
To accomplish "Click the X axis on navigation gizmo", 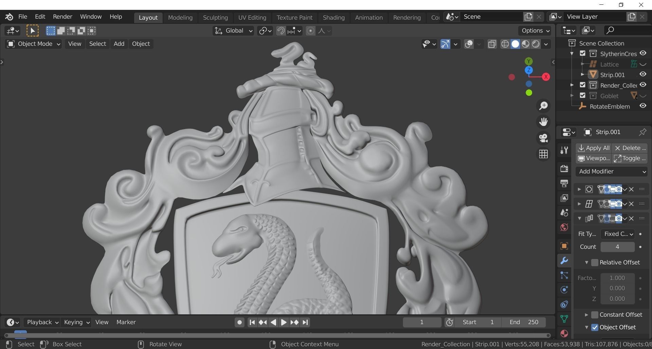I will tap(546, 77).
